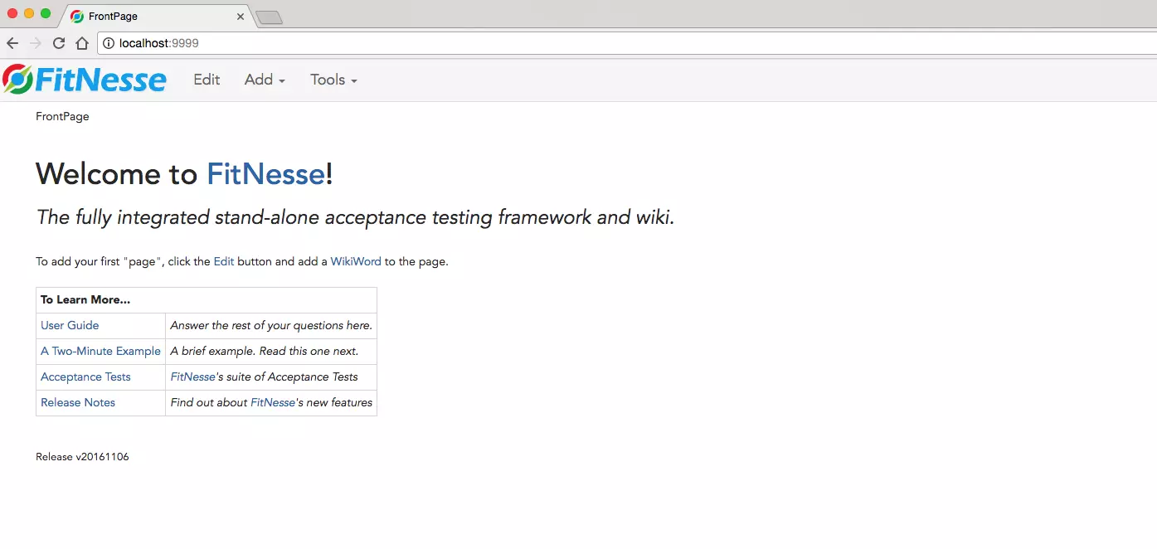
Task: Click FitNesse link in Release Notes description
Action: tap(273, 403)
